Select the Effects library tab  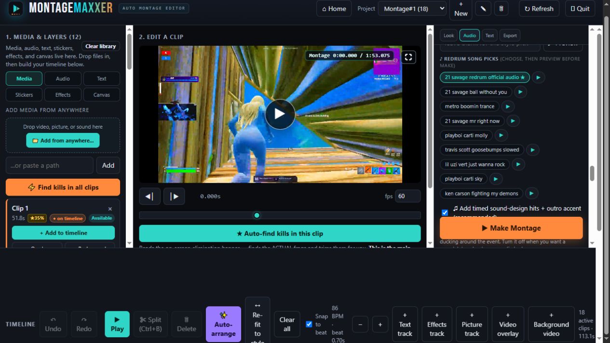click(x=63, y=95)
